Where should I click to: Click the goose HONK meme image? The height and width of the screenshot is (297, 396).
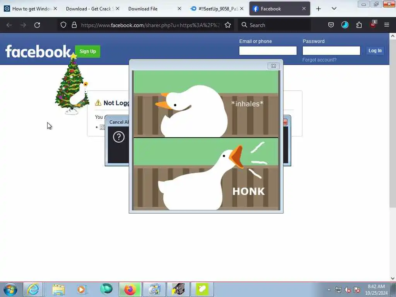(206, 140)
